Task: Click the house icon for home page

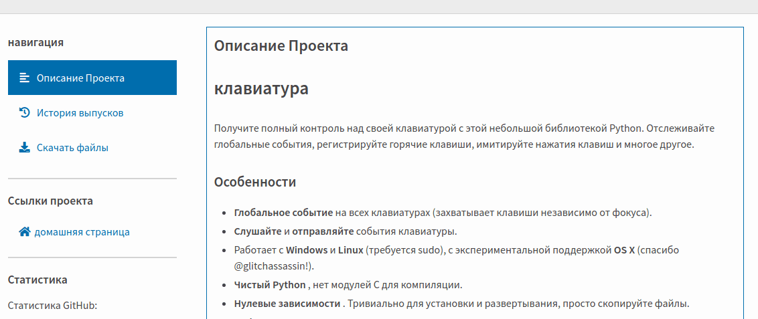Action: pyautogui.click(x=25, y=232)
